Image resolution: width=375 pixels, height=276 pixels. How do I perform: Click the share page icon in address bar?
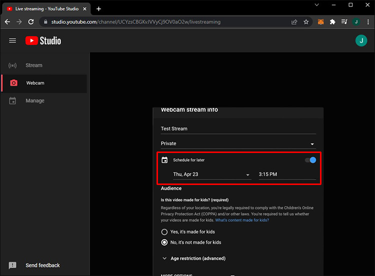click(294, 22)
